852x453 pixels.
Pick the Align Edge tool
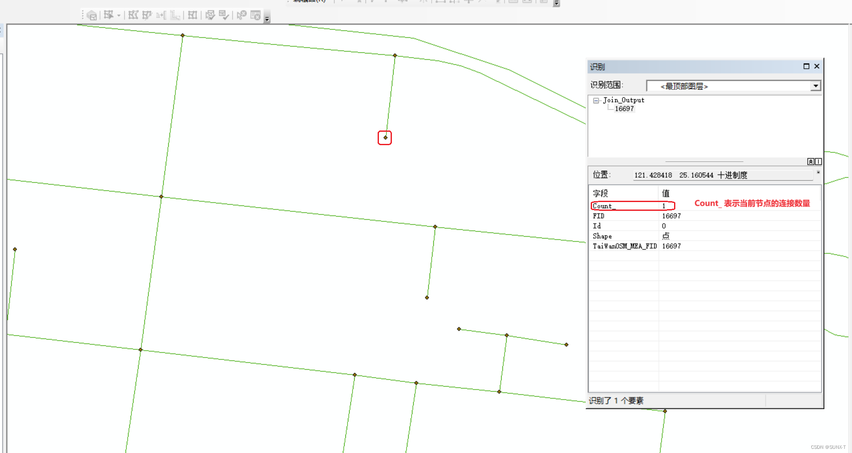pos(161,15)
